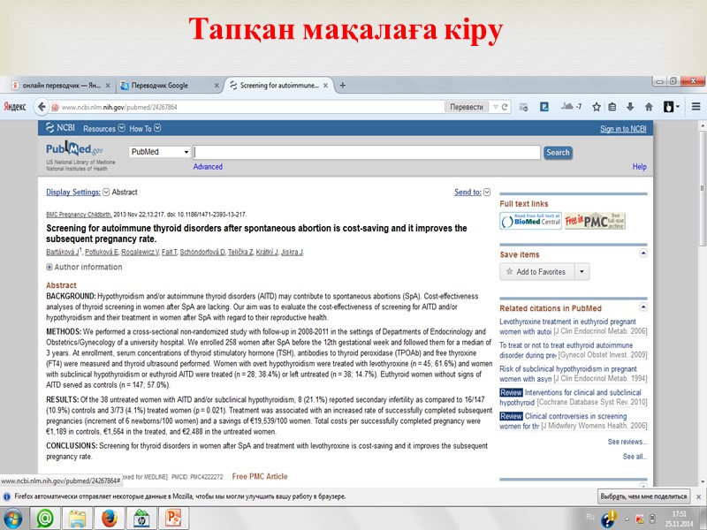Viewport: 707px width, 530px height.
Task: Open the Windows Start button
Action: click(x=12, y=519)
